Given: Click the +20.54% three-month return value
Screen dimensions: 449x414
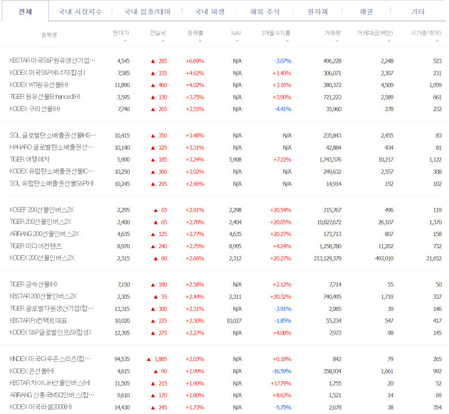Looking at the screenshot, I should (x=280, y=210).
